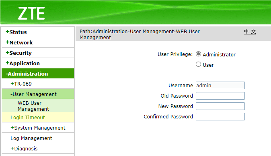Screen dimensions: 271x156
Task: Expand the System Management submenu
Action: tap(38, 128)
